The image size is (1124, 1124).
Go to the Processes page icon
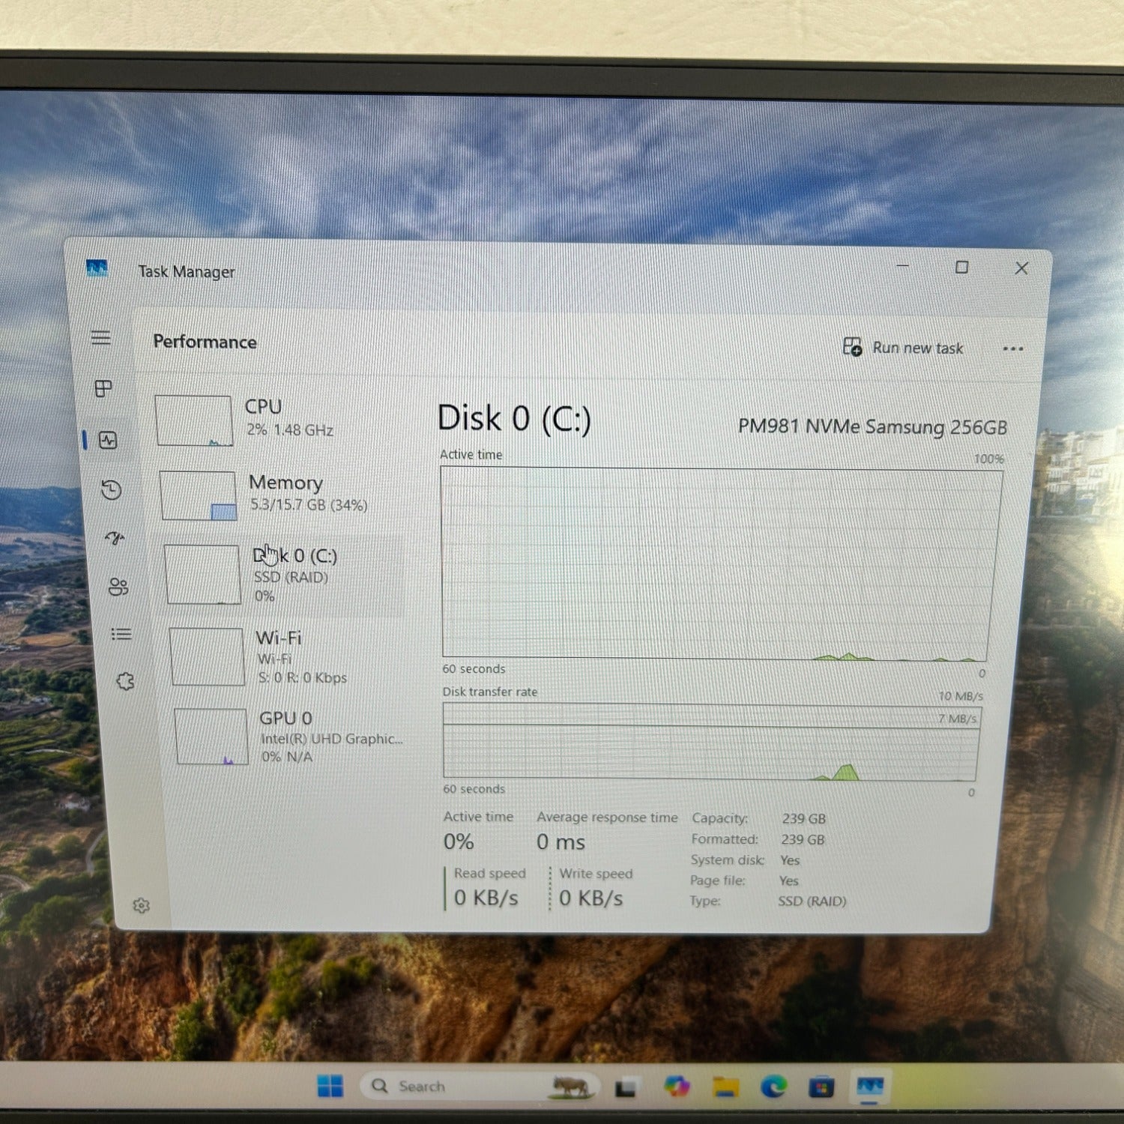103,387
